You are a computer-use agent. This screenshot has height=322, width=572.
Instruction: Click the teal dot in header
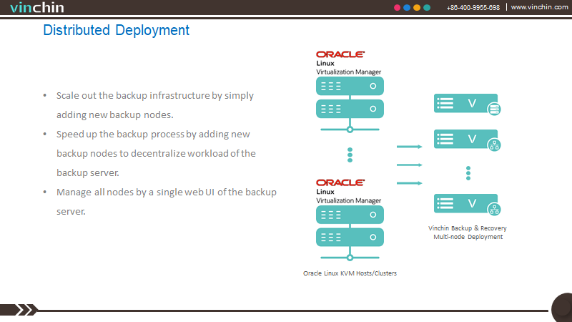pyautogui.click(x=426, y=8)
